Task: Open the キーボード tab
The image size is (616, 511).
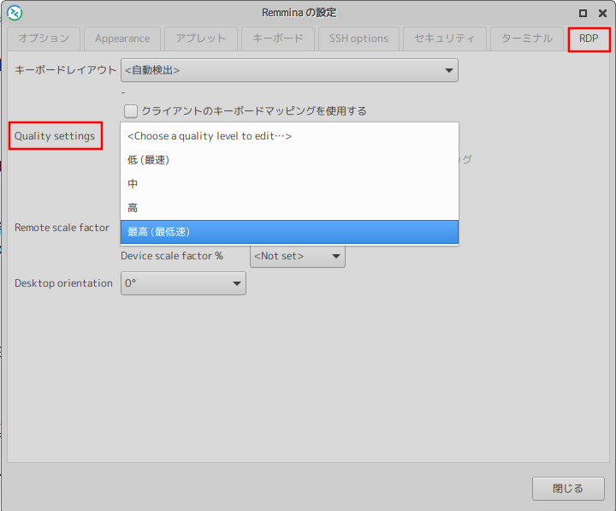Action: [x=278, y=39]
